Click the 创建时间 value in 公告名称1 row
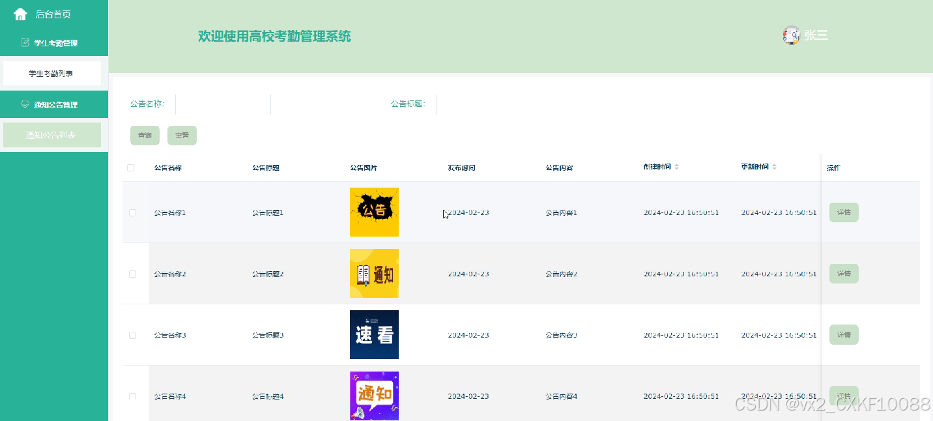The image size is (933, 421). pos(681,212)
